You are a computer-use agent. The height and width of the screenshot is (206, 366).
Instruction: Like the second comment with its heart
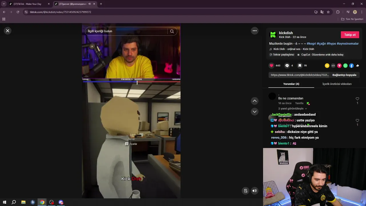(x=357, y=121)
